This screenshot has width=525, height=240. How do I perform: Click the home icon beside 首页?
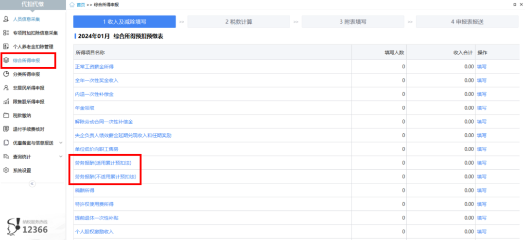click(x=72, y=5)
